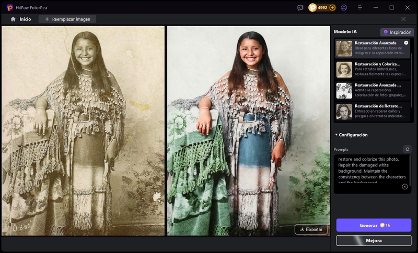Open the hamburger menu in title bar
The height and width of the screenshot is (253, 418).
pos(359,8)
